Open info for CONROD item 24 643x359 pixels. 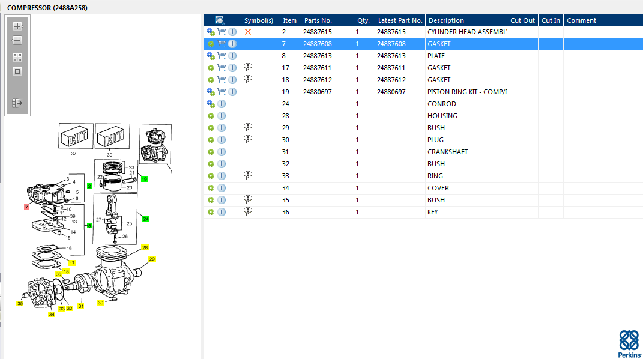(222, 104)
